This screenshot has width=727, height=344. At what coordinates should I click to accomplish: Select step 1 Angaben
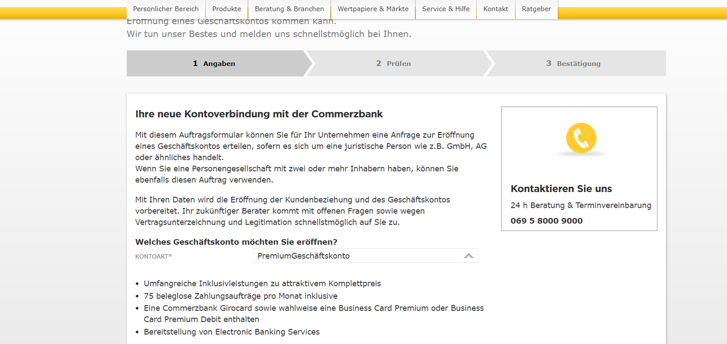click(214, 64)
